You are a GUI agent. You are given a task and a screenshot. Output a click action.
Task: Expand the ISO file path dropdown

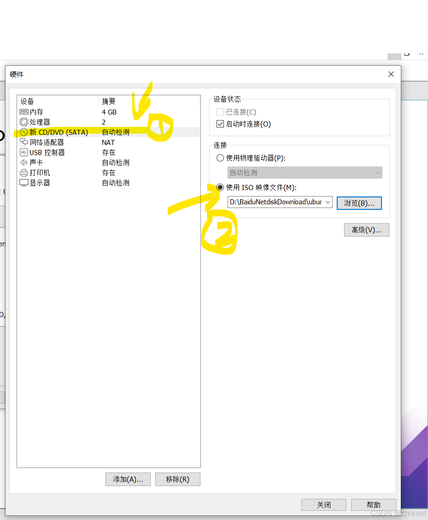[x=328, y=202]
